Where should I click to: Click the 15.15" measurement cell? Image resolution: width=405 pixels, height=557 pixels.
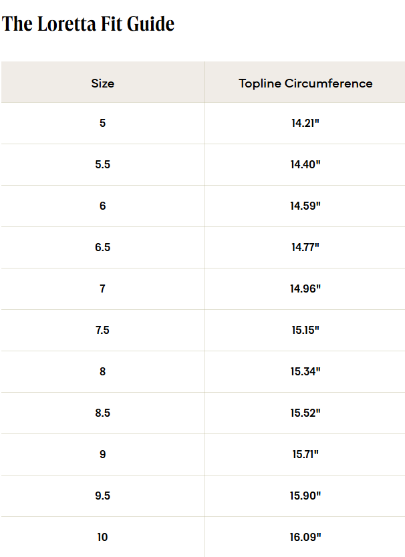click(x=305, y=330)
